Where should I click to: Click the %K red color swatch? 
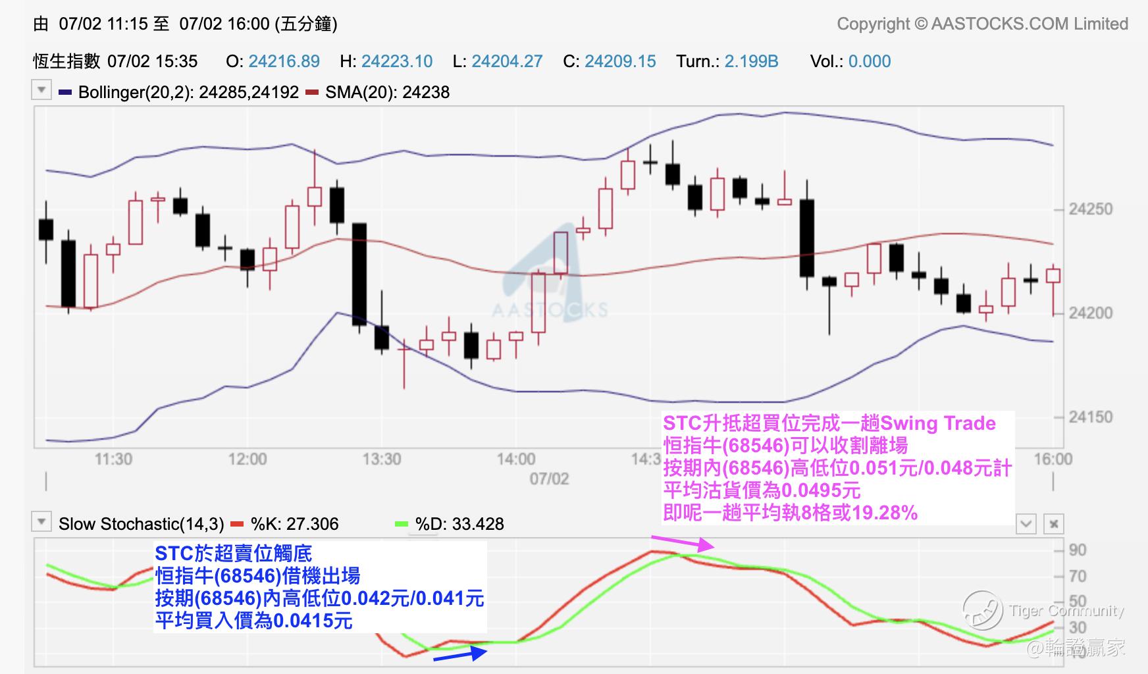(x=238, y=525)
